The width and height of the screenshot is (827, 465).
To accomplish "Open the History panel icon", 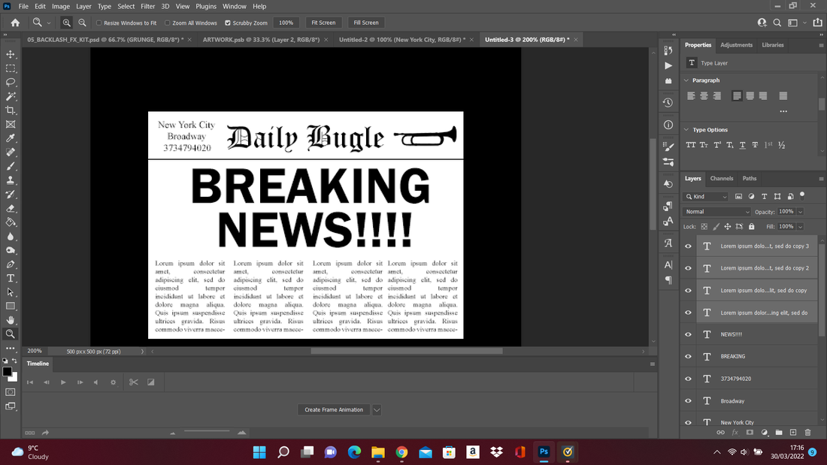I will pyautogui.click(x=668, y=103).
